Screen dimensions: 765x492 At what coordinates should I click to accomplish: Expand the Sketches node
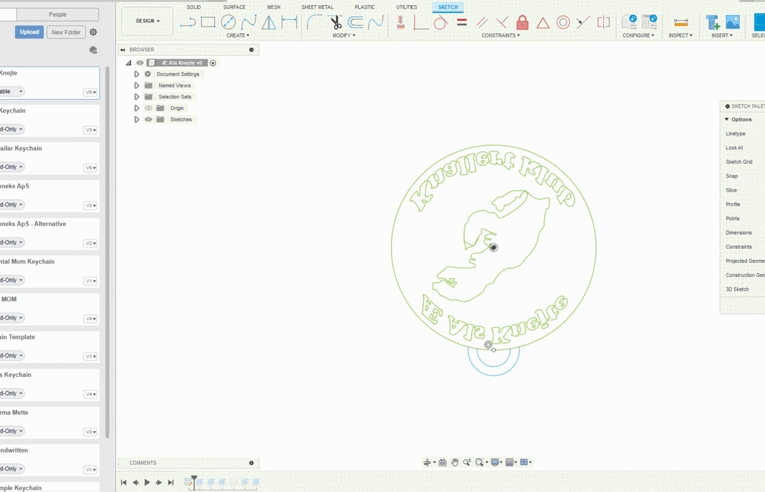click(137, 120)
